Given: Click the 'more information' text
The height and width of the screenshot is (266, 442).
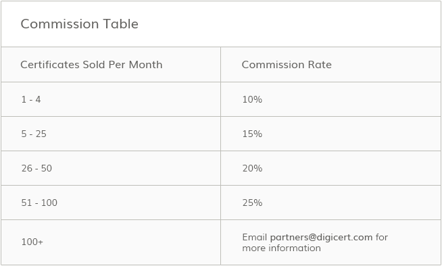Looking at the screenshot, I should point(281,248).
